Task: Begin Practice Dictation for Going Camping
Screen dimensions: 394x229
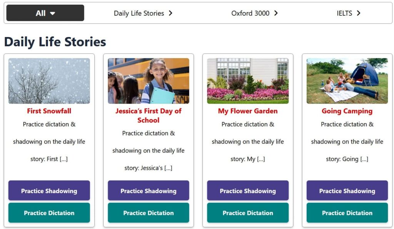Action: (x=347, y=213)
